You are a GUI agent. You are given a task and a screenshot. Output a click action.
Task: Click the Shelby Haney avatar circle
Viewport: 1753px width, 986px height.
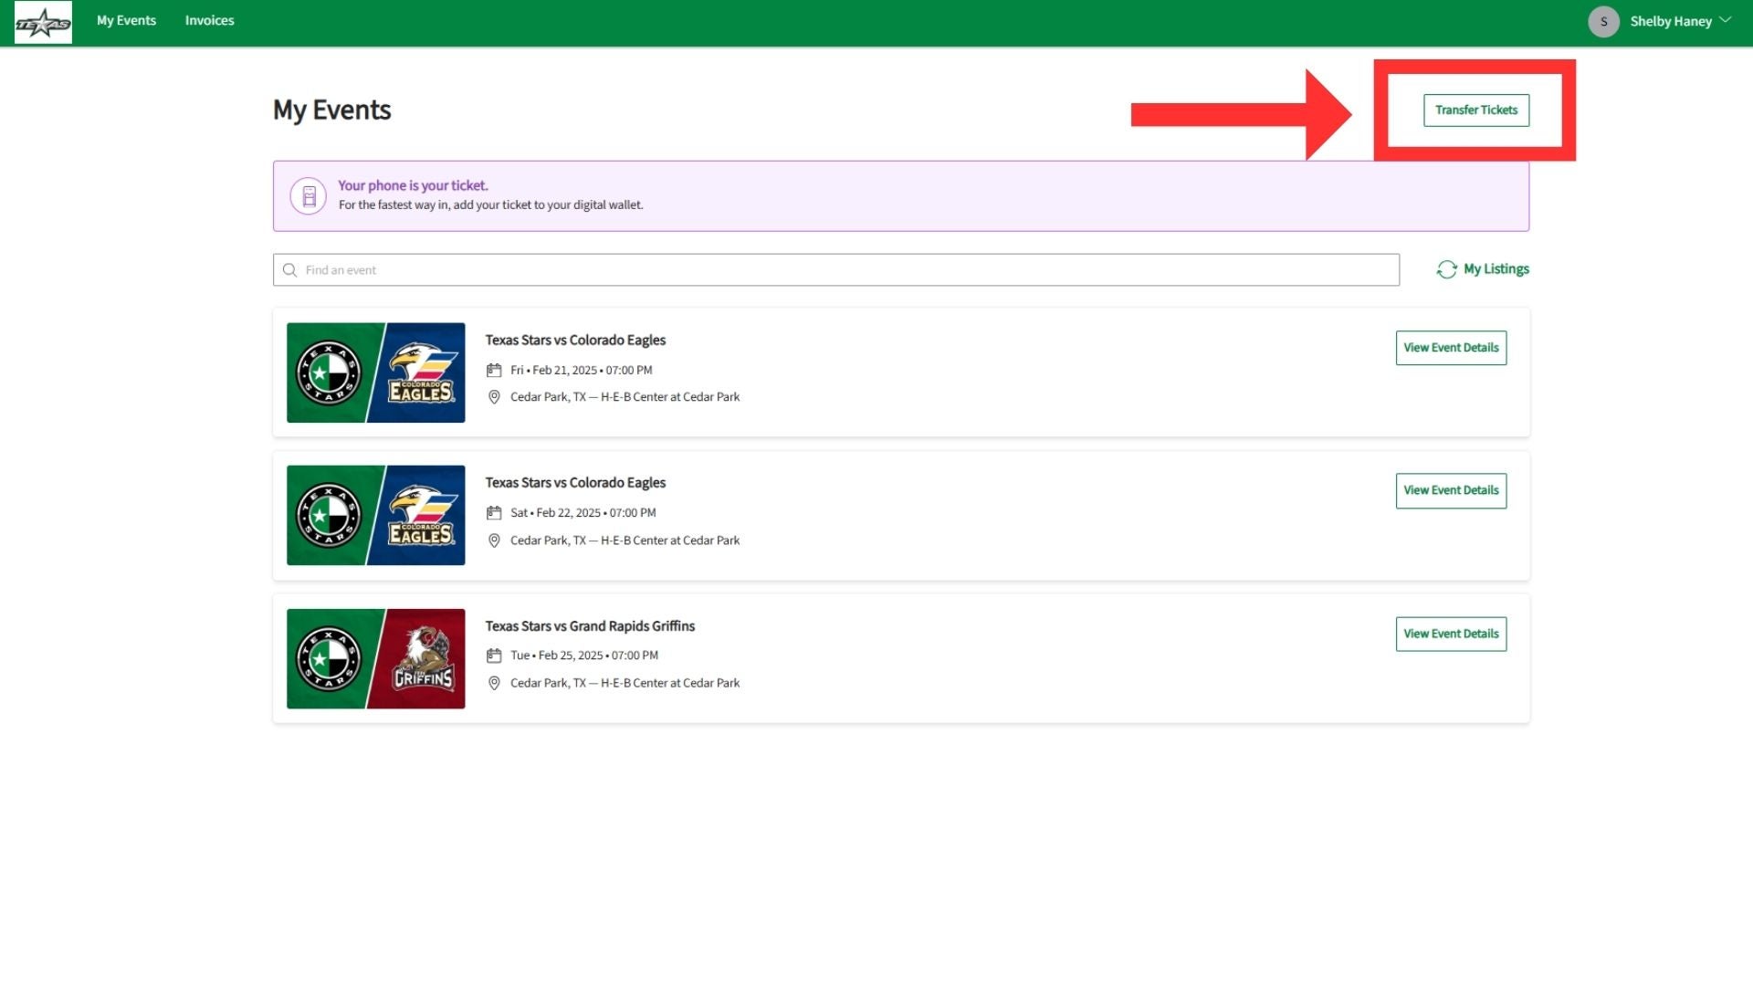pyautogui.click(x=1603, y=21)
